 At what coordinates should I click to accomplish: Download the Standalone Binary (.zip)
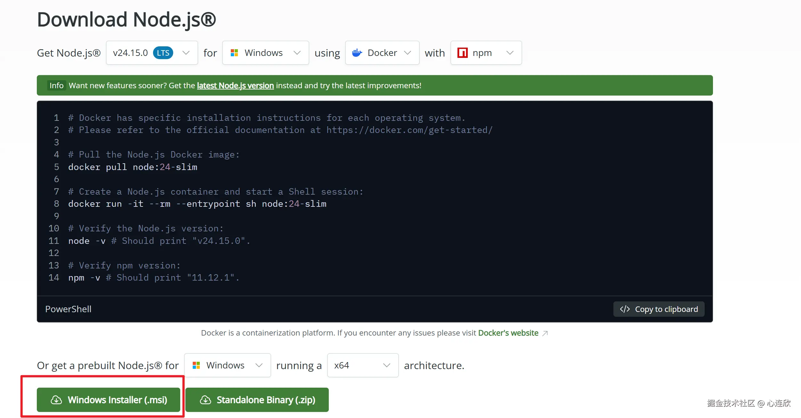click(x=257, y=400)
